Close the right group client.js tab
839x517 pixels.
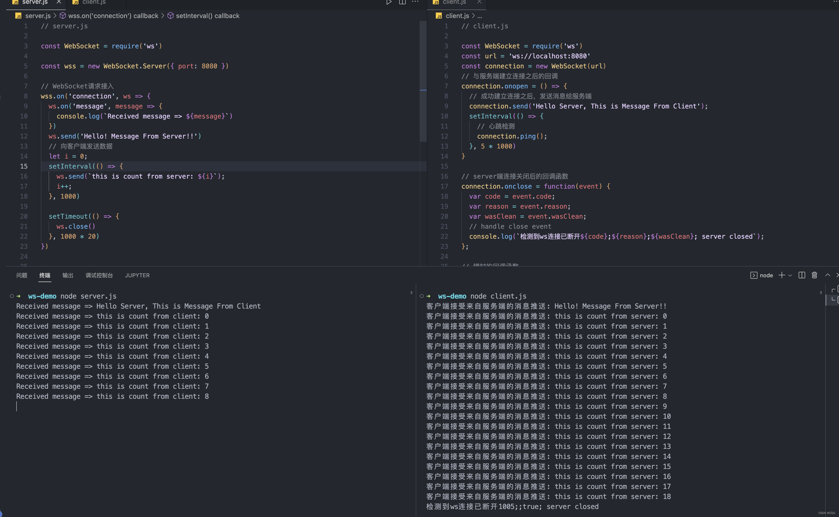pos(480,2)
